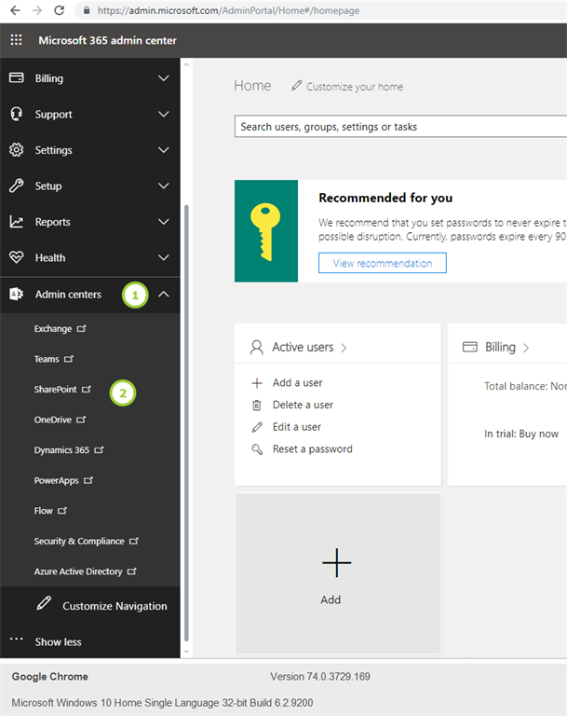The image size is (567, 716).
Task: Click Customize your home link
Action: coord(355,87)
